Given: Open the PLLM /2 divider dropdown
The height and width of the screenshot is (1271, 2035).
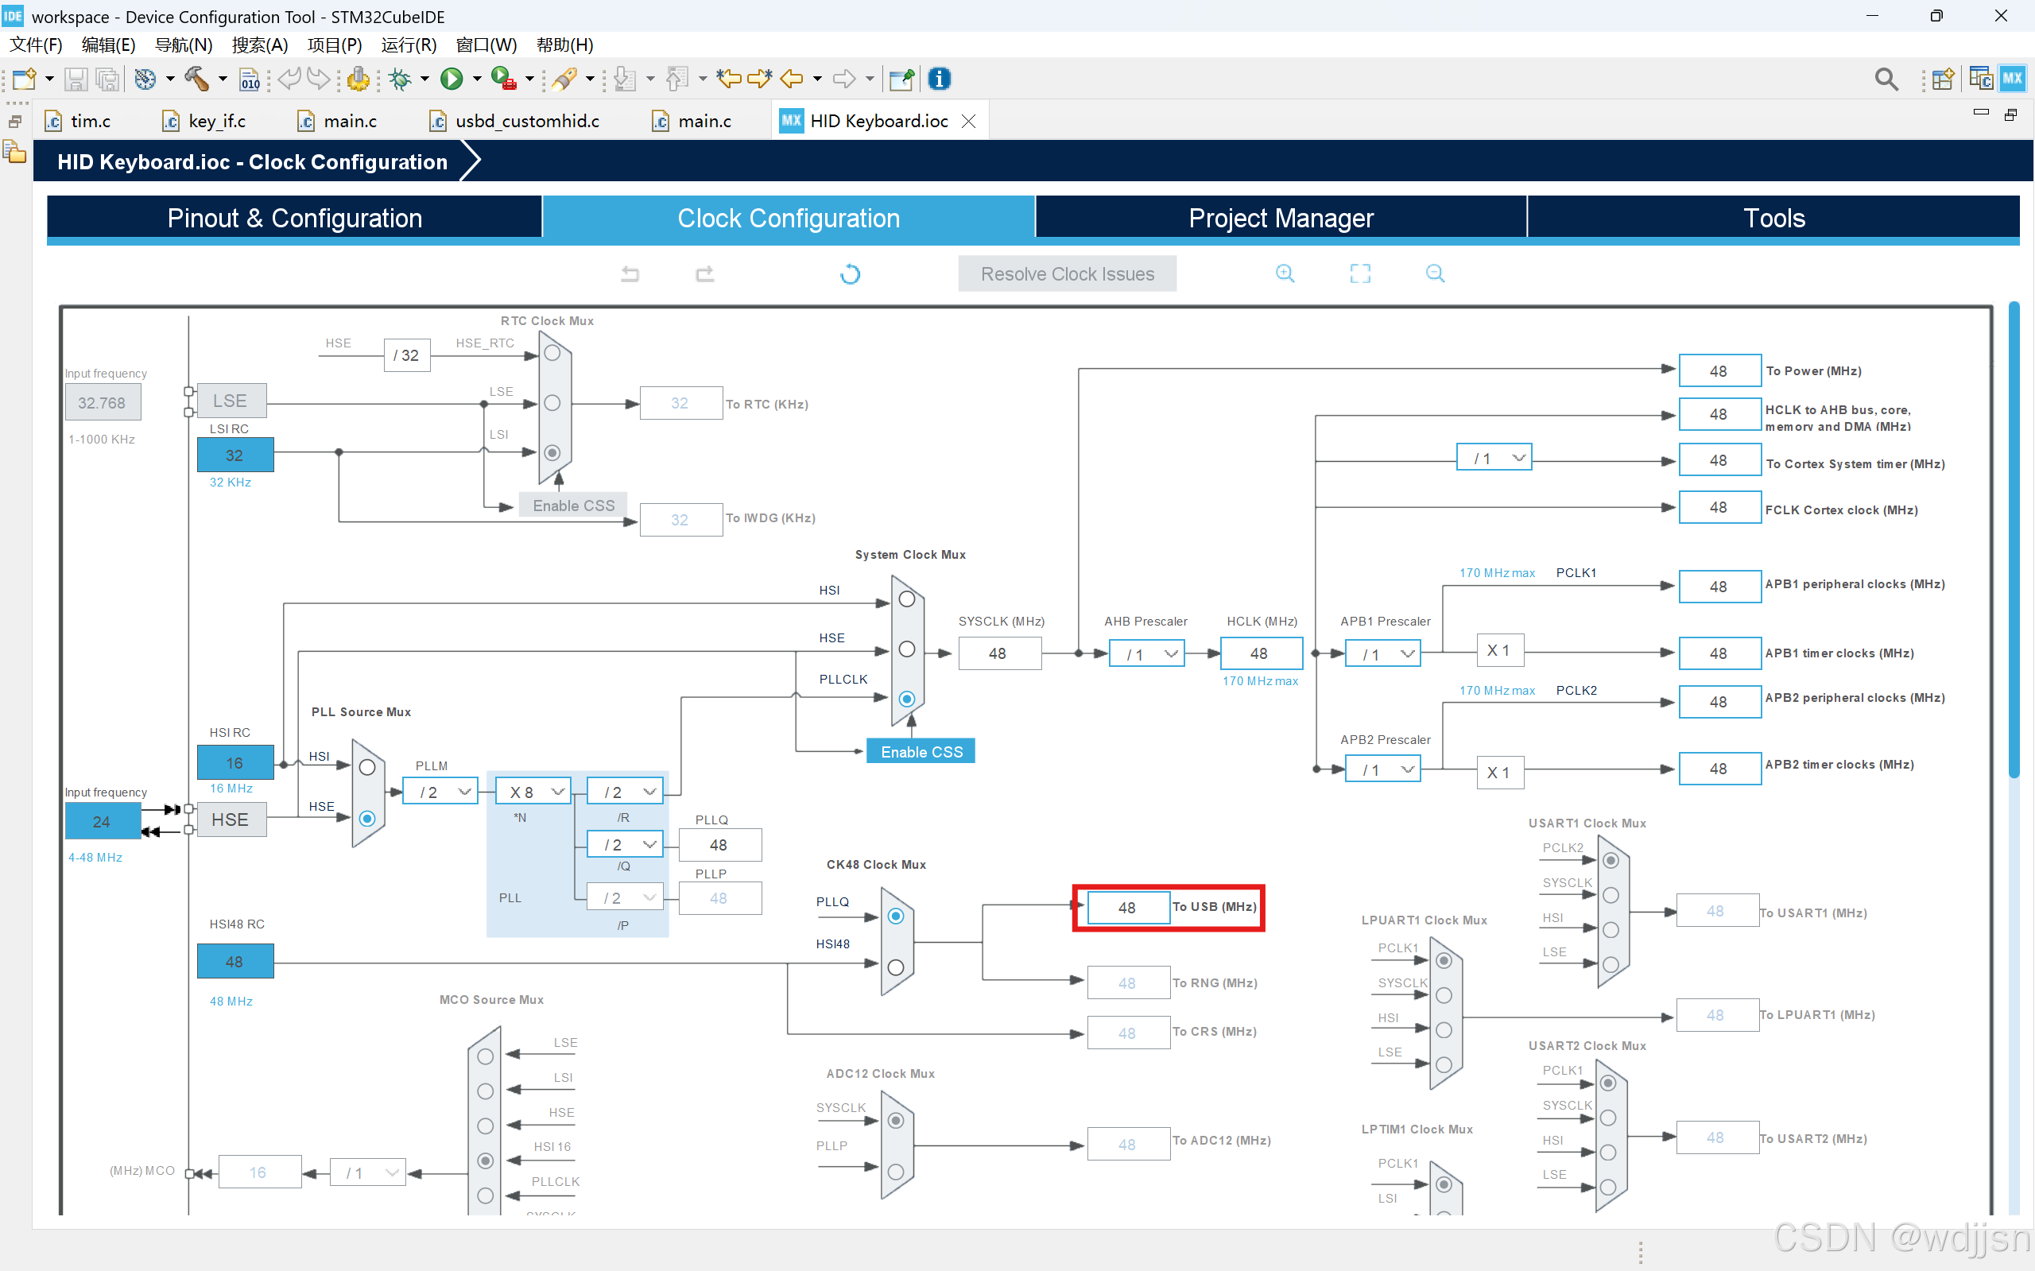Looking at the screenshot, I should [440, 792].
